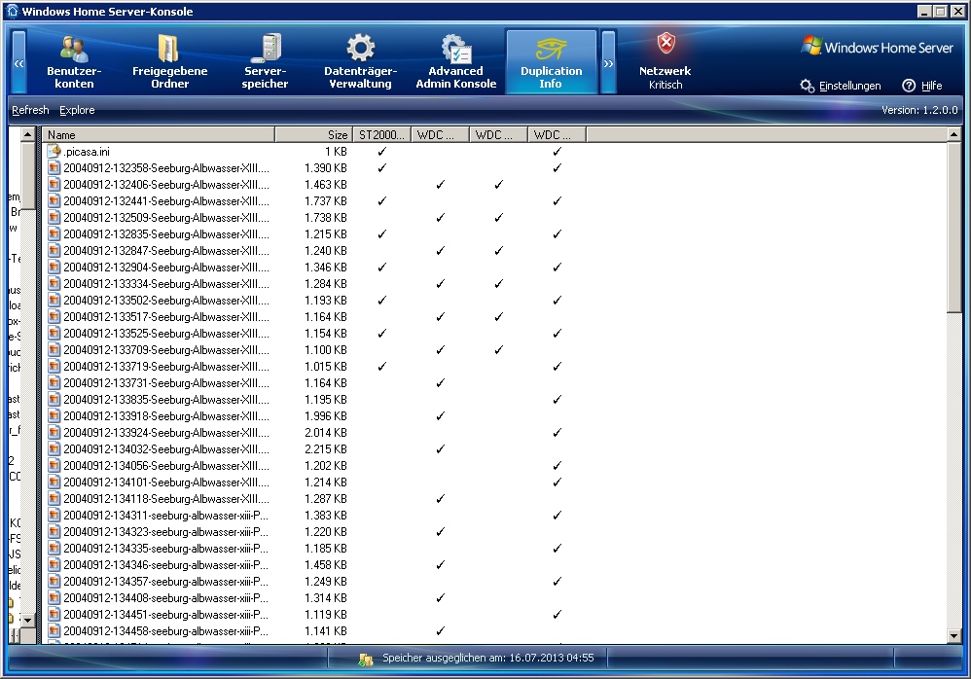Open Hilfe help

coord(922,86)
